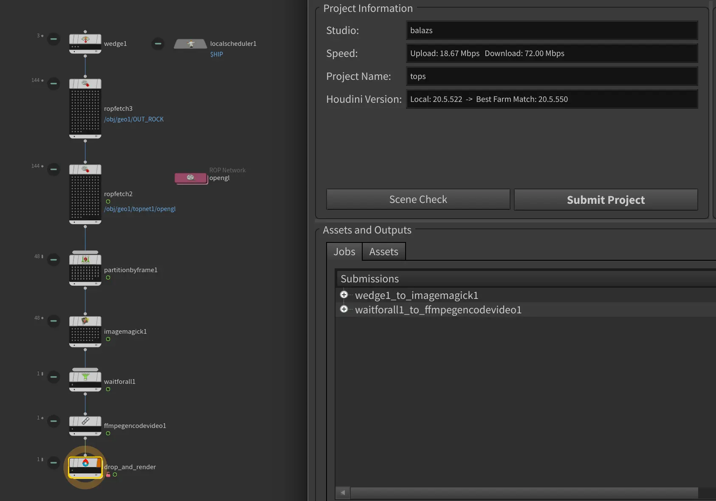Click the Scene Check button
716x501 pixels.
pyautogui.click(x=418, y=200)
